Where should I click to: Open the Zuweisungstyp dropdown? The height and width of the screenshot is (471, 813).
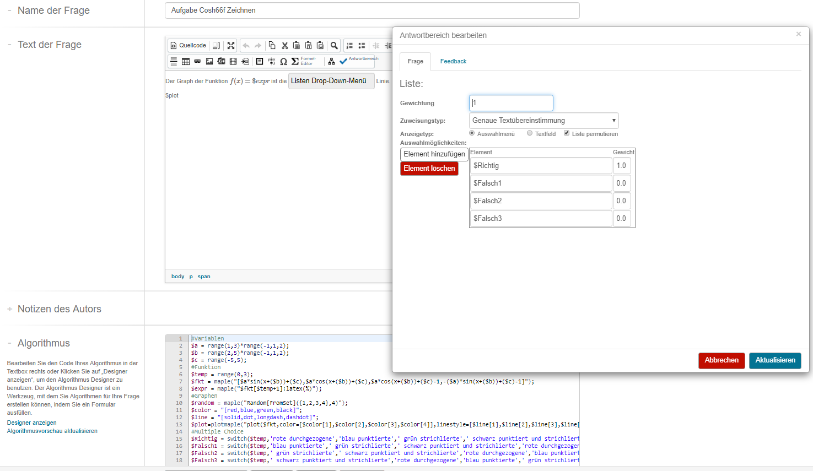[x=543, y=121]
